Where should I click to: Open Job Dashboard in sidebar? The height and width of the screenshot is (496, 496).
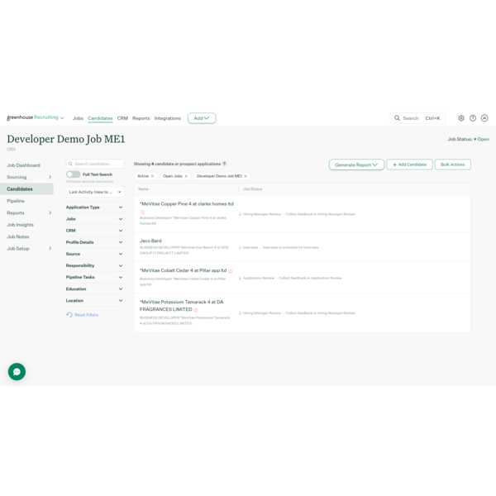23,165
